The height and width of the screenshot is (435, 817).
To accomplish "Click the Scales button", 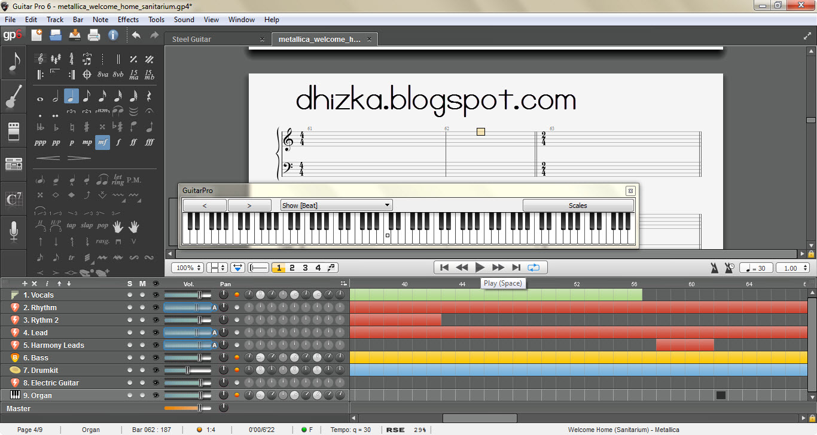I will tap(578, 206).
